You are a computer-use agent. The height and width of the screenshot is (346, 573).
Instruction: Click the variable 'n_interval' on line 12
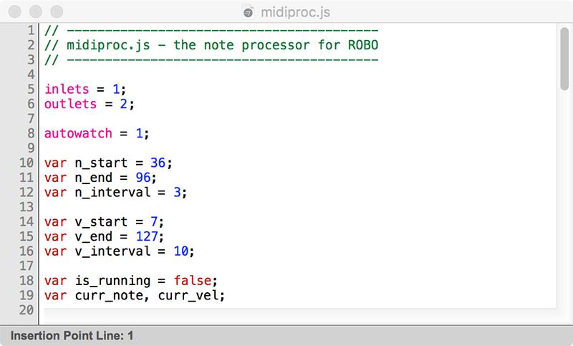pos(112,192)
